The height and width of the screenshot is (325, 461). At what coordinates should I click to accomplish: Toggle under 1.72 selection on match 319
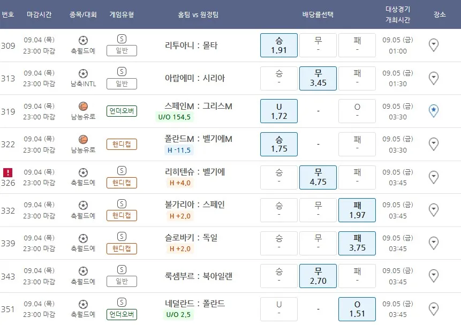[279, 111]
